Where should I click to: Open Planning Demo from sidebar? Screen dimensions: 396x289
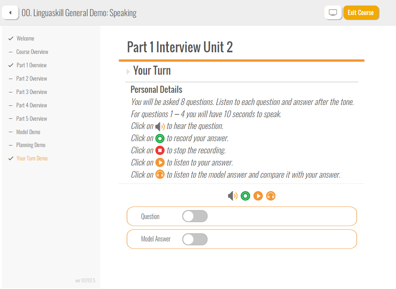pos(31,145)
